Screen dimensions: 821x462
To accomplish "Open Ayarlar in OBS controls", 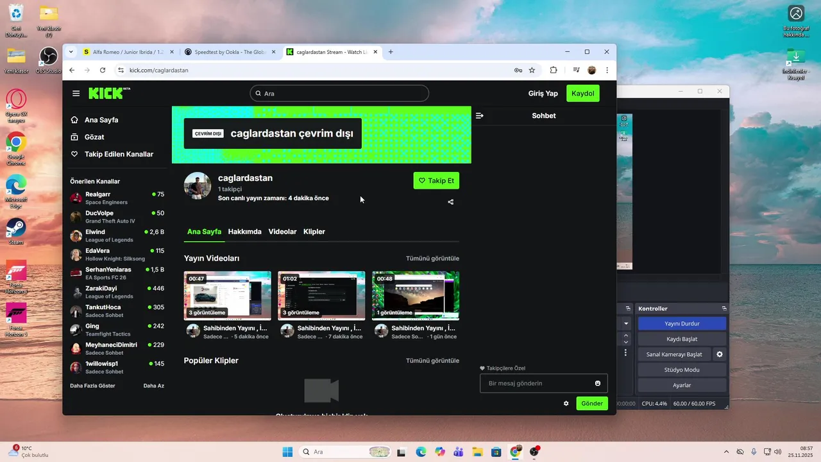I will click(682, 385).
